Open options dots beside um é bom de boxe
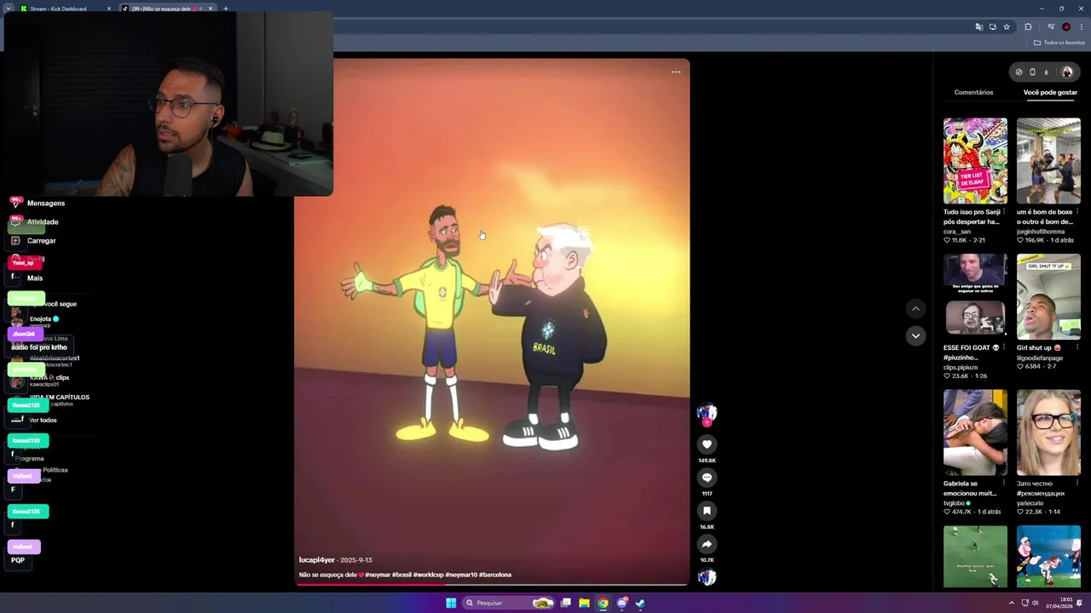 [1077, 211]
